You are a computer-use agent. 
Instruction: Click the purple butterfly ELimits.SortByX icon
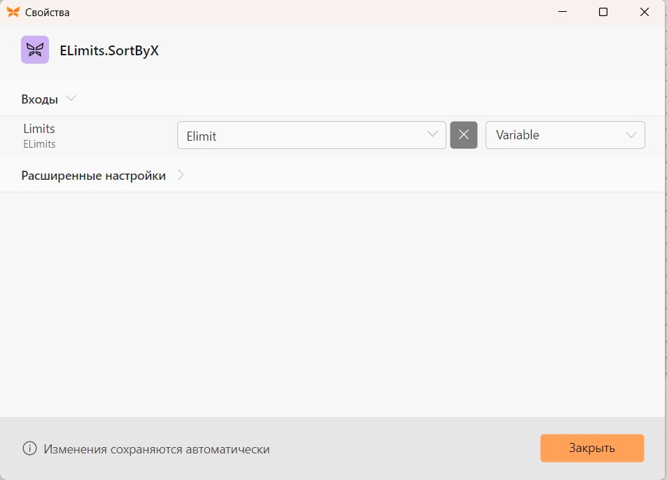pos(35,50)
